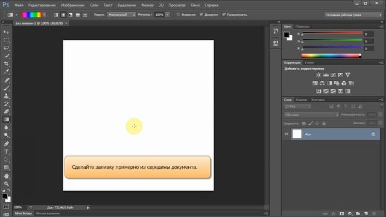The height and width of the screenshot is (217, 386).
Task: Select the Rectangular Marquee tool
Action: point(6,40)
